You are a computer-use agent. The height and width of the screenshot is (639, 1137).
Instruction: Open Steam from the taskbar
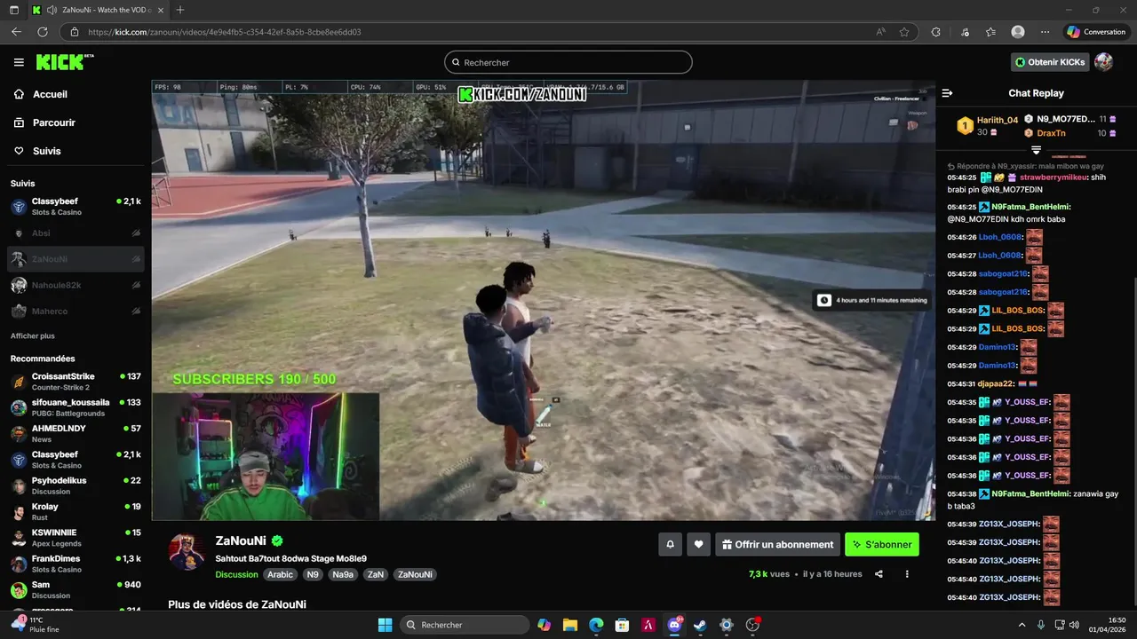[701, 625]
